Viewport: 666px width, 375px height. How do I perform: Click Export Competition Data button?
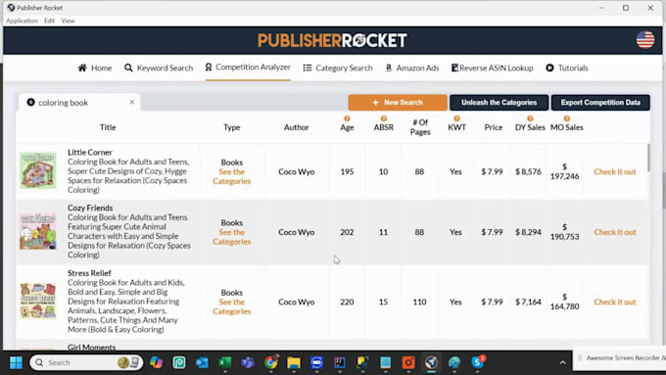pos(600,103)
